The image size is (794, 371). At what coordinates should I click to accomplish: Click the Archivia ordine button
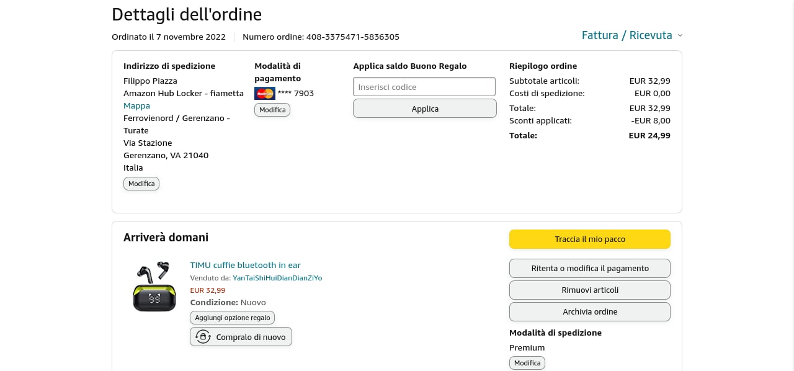click(x=590, y=312)
